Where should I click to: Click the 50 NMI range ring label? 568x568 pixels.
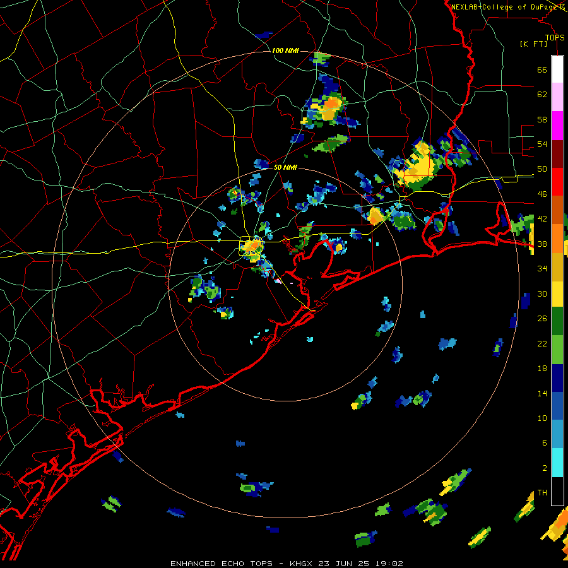click(285, 167)
